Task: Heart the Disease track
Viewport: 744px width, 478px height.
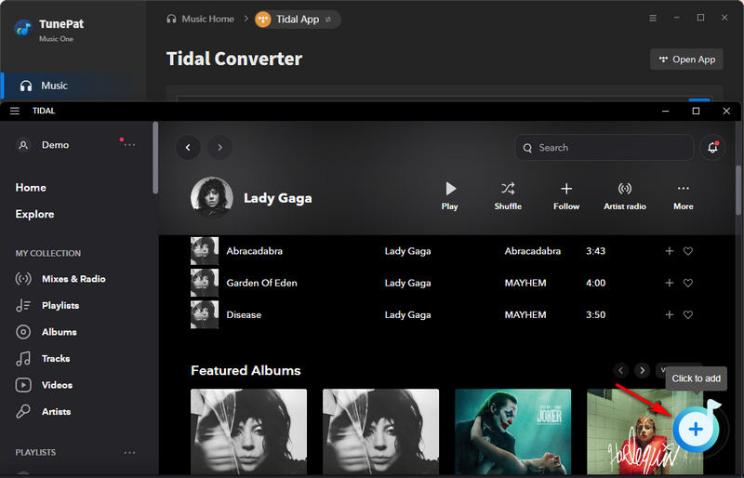Action: click(688, 315)
